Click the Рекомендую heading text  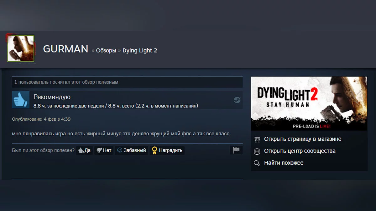point(52,97)
